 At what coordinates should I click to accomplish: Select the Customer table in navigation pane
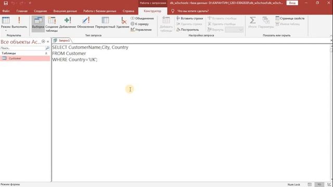point(25,58)
